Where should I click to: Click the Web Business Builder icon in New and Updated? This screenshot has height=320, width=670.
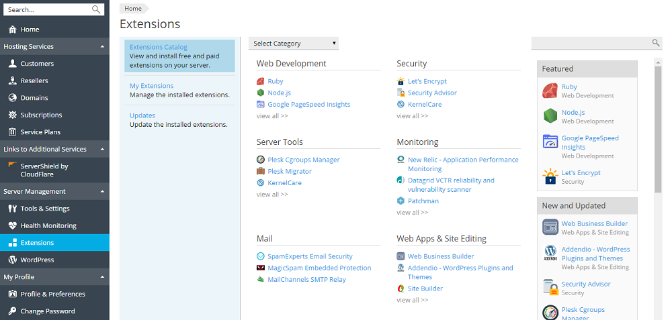point(550,227)
